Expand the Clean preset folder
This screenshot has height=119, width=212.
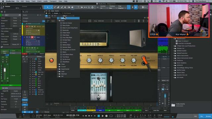tap(58, 64)
